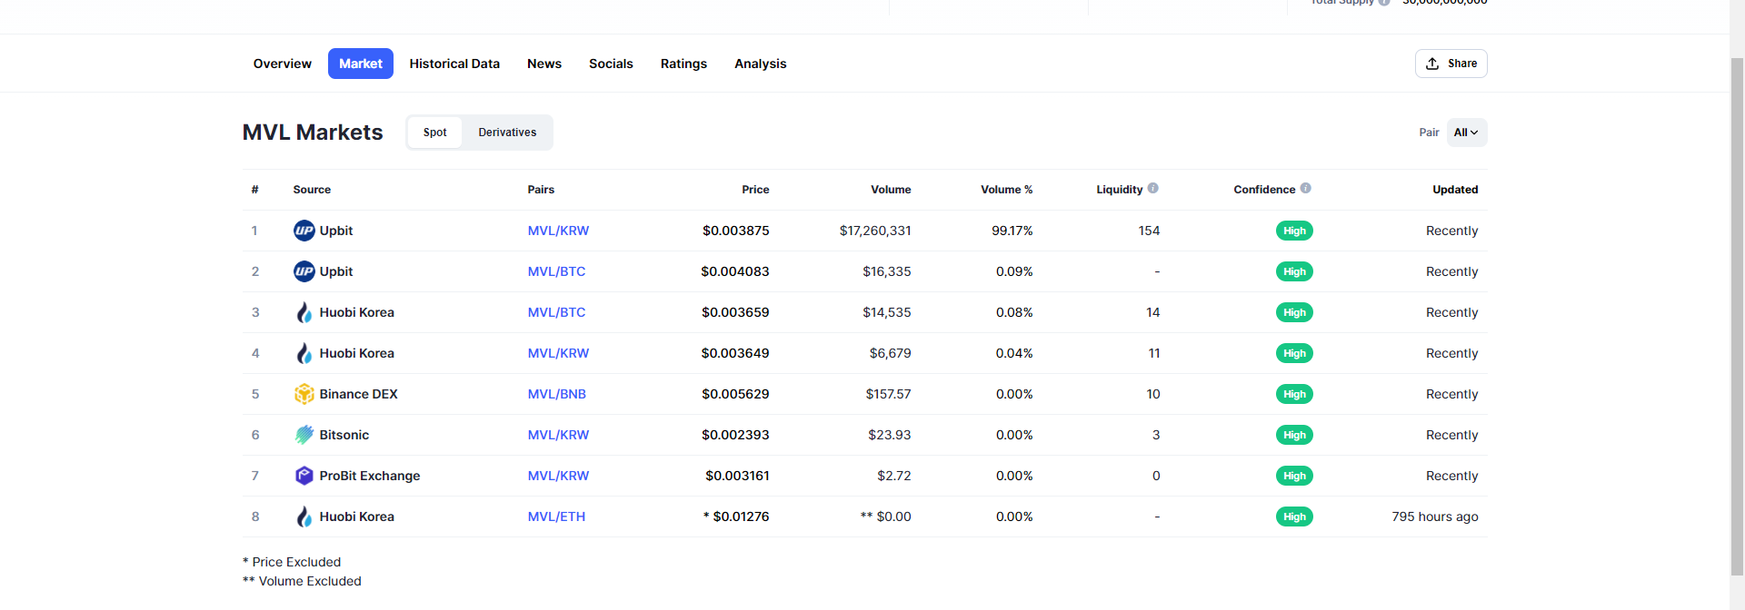The height and width of the screenshot is (610, 1745).
Task: Click the Liquidity info icon
Action: point(1152,188)
